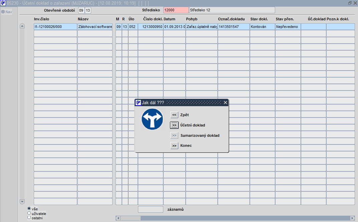The image size is (358, 222).
Task: Click the record list up arrow
Action: coord(22,26)
